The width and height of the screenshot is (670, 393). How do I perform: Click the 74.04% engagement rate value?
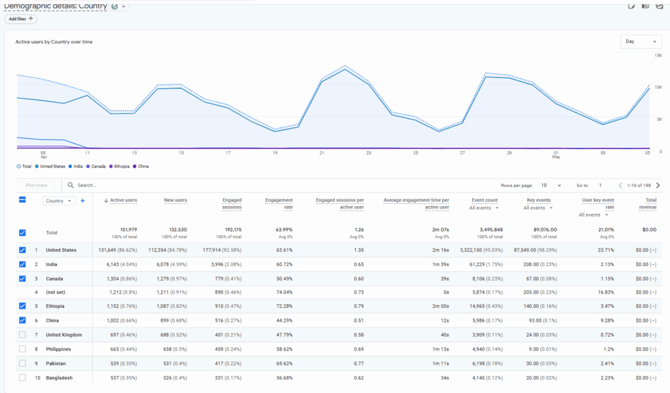tap(285, 292)
